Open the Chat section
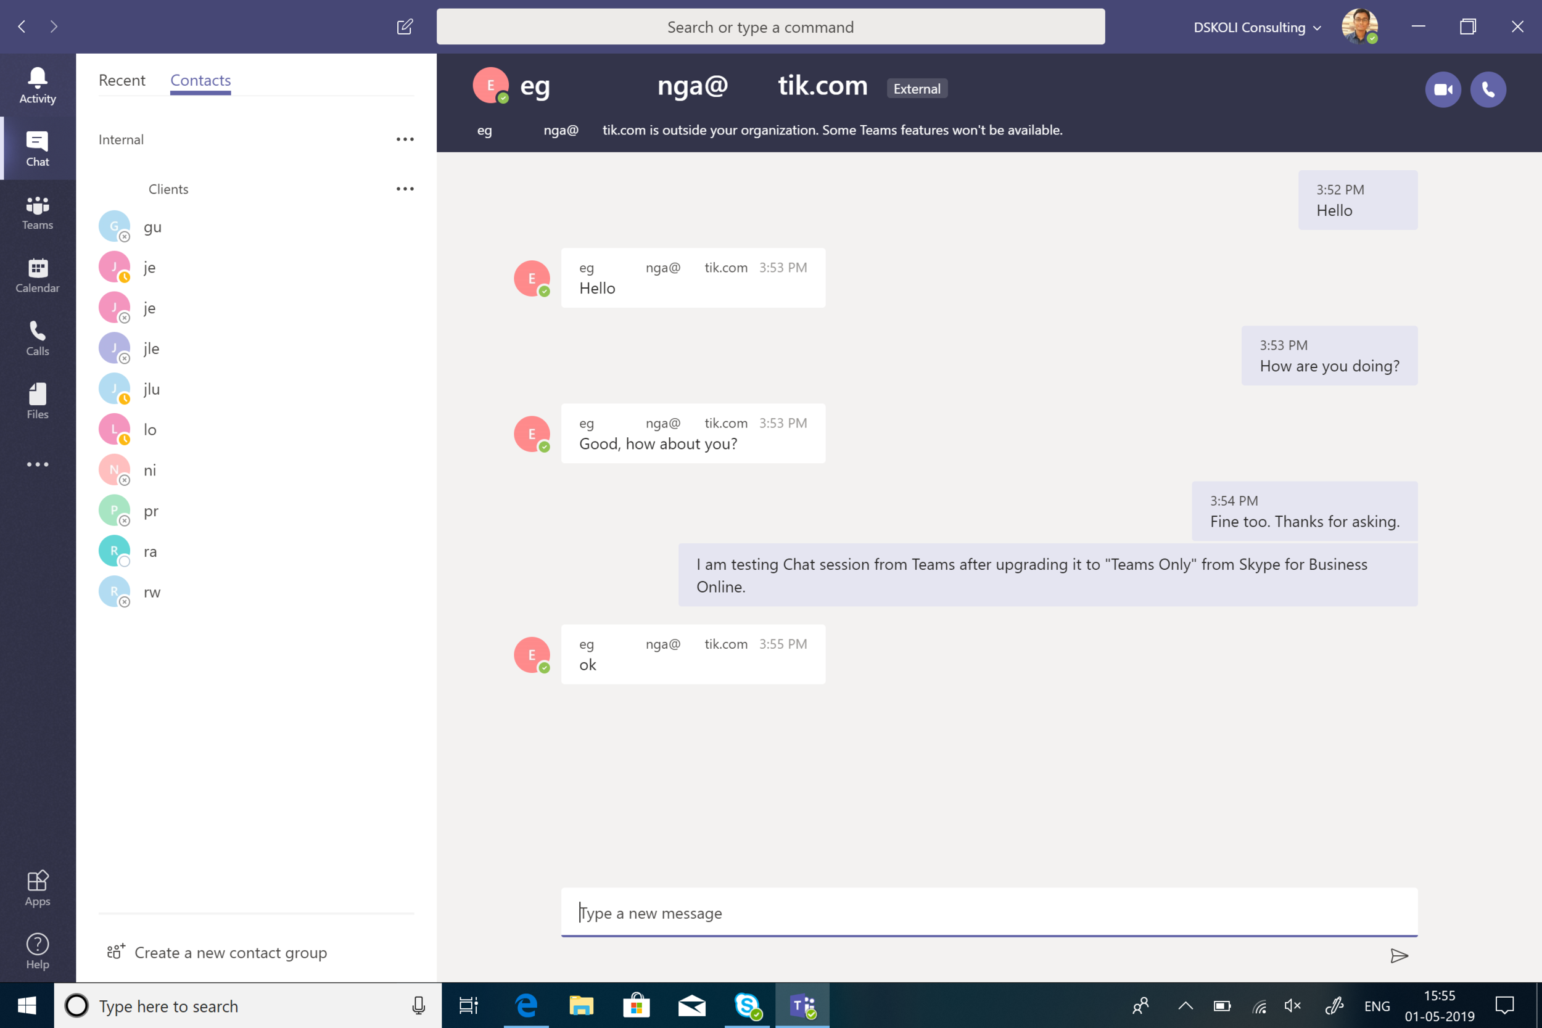Screen dimensions: 1542x1028 coord(38,148)
